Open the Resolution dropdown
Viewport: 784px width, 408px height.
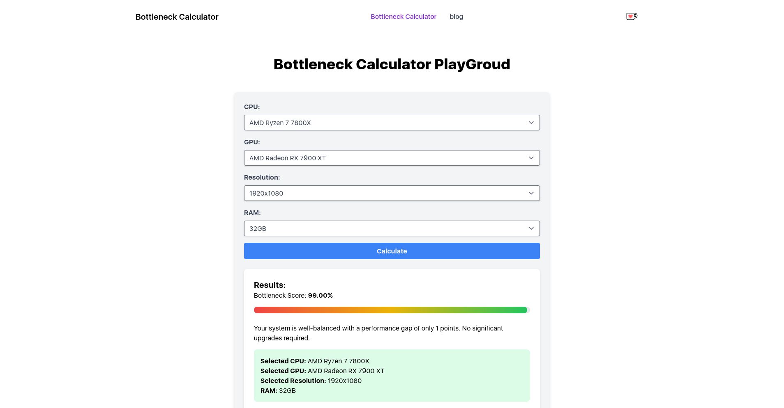point(392,193)
